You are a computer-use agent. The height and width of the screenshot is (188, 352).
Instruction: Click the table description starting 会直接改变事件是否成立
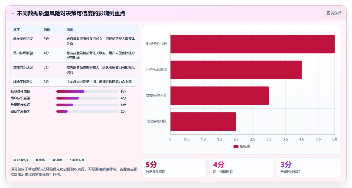click(x=101, y=41)
